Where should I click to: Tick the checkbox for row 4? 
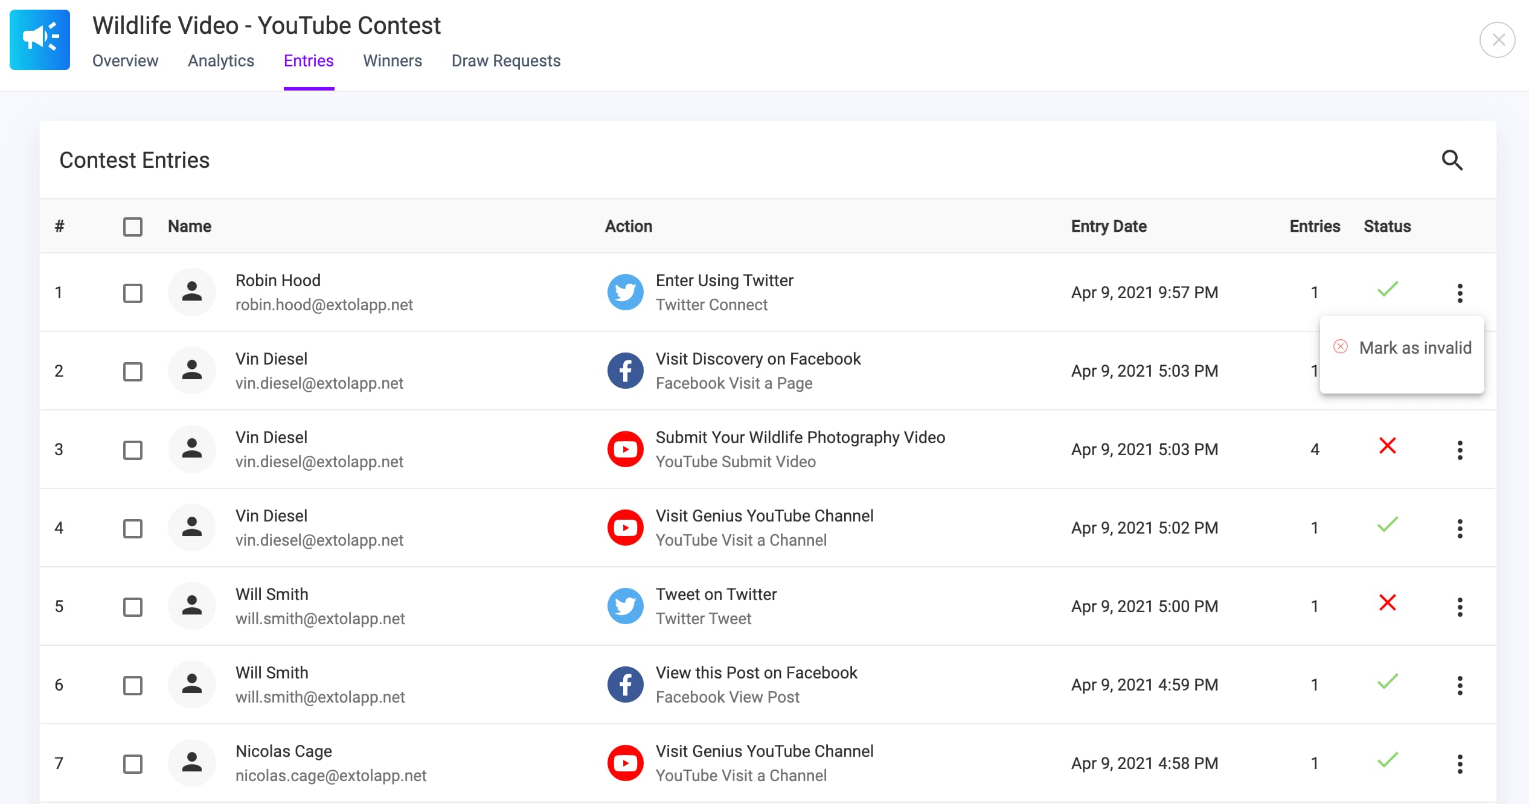(x=133, y=529)
